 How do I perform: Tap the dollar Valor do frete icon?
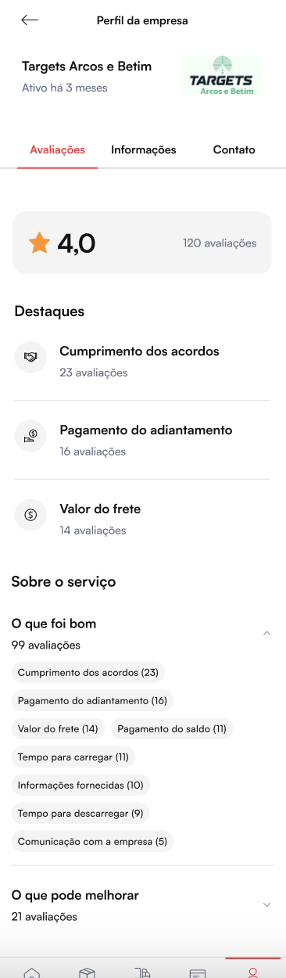click(30, 515)
